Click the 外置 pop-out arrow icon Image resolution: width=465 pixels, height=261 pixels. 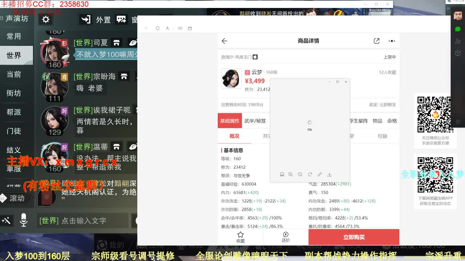click(x=86, y=20)
